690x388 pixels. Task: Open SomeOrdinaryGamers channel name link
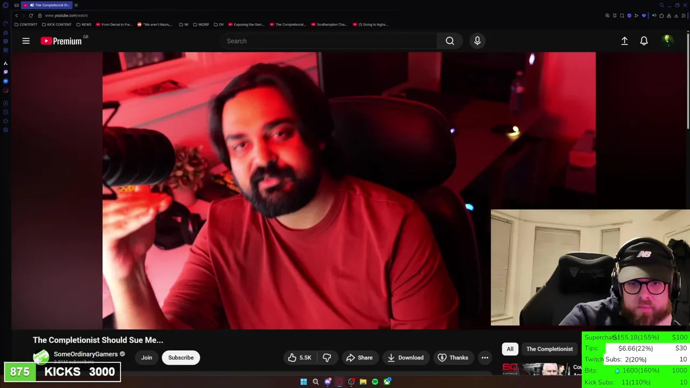[86, 354]
